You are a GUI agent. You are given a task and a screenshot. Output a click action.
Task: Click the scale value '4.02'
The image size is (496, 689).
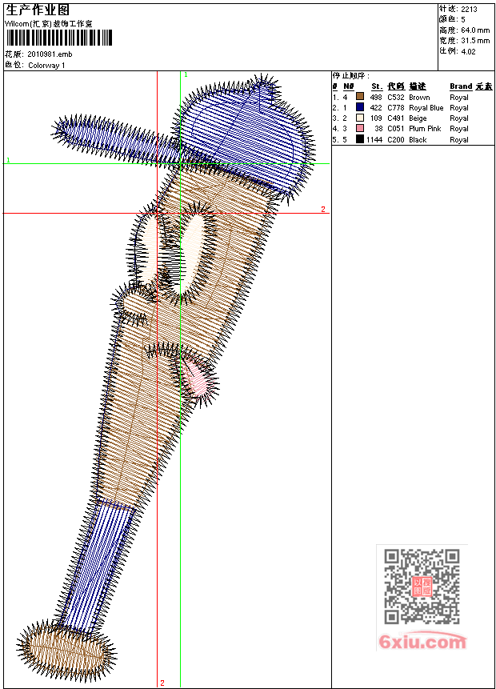[x=468, y=51]
